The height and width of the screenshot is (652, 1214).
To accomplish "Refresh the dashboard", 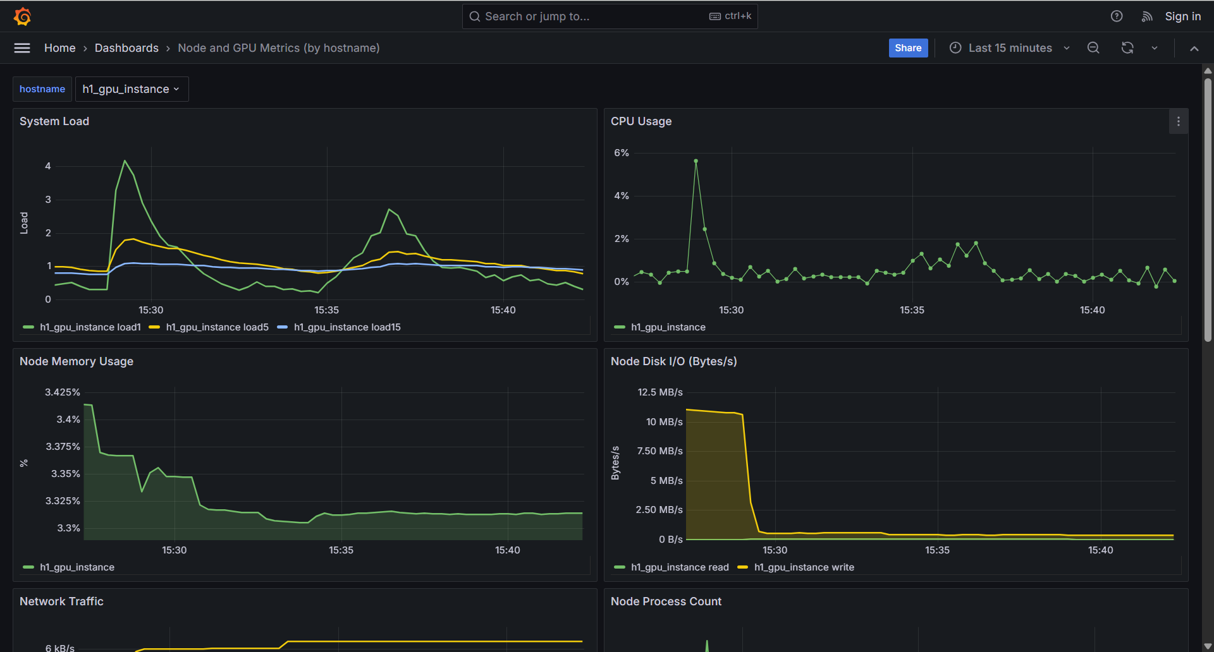I will click(1127, 48).
